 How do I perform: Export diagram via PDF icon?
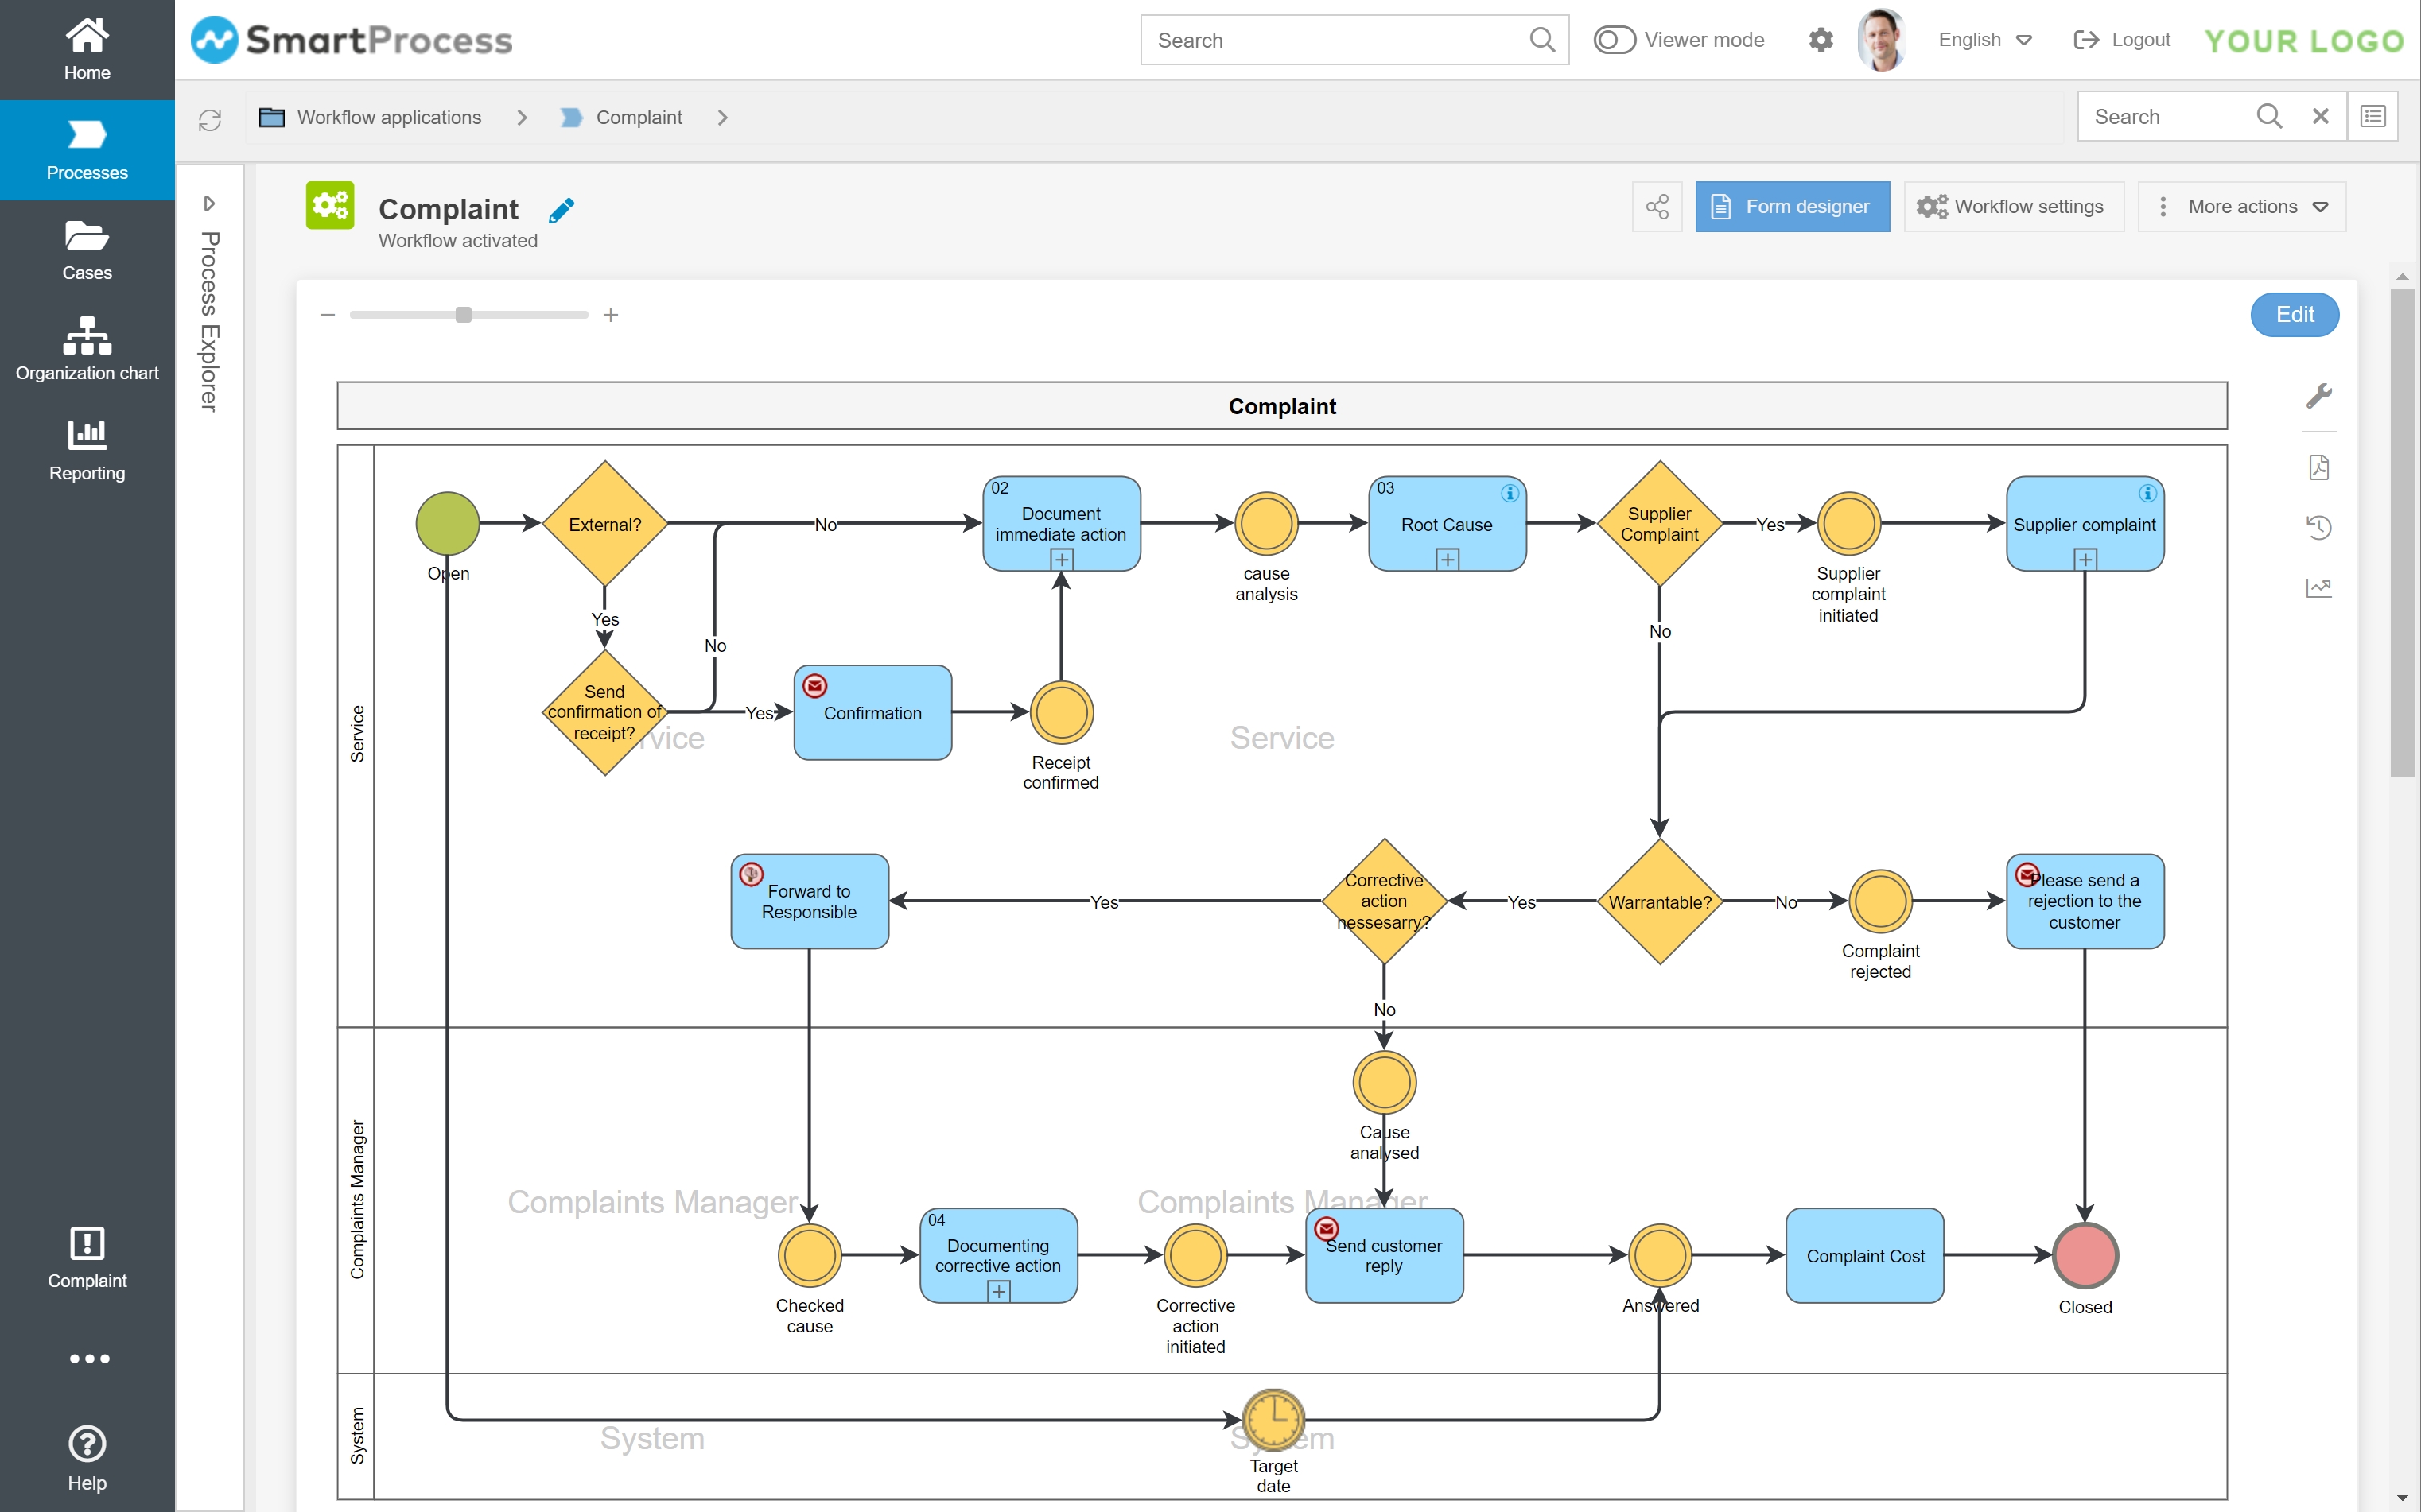pos(2318,467)
